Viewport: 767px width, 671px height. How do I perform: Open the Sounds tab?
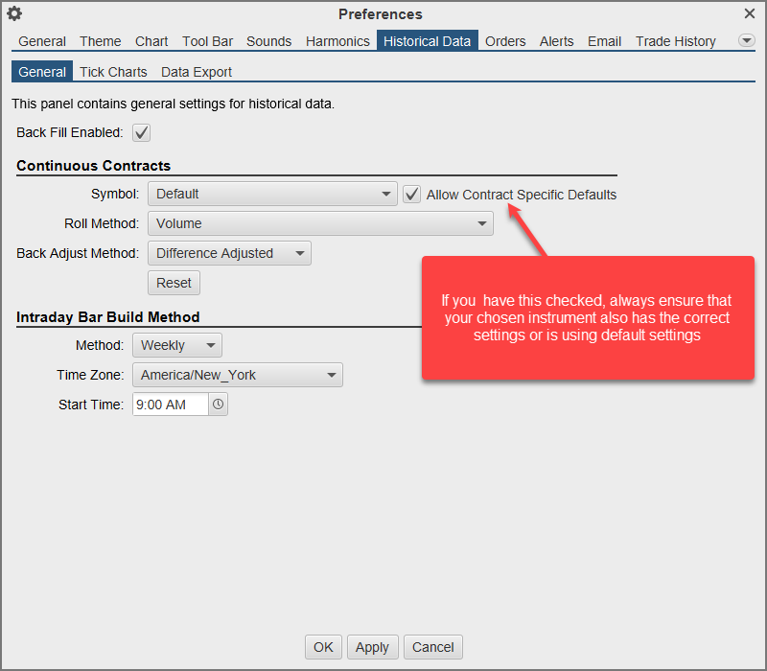(x=268, y=41)
